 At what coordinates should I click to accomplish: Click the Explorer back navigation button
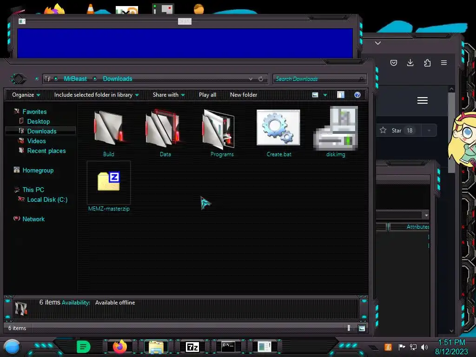(19, 79)
